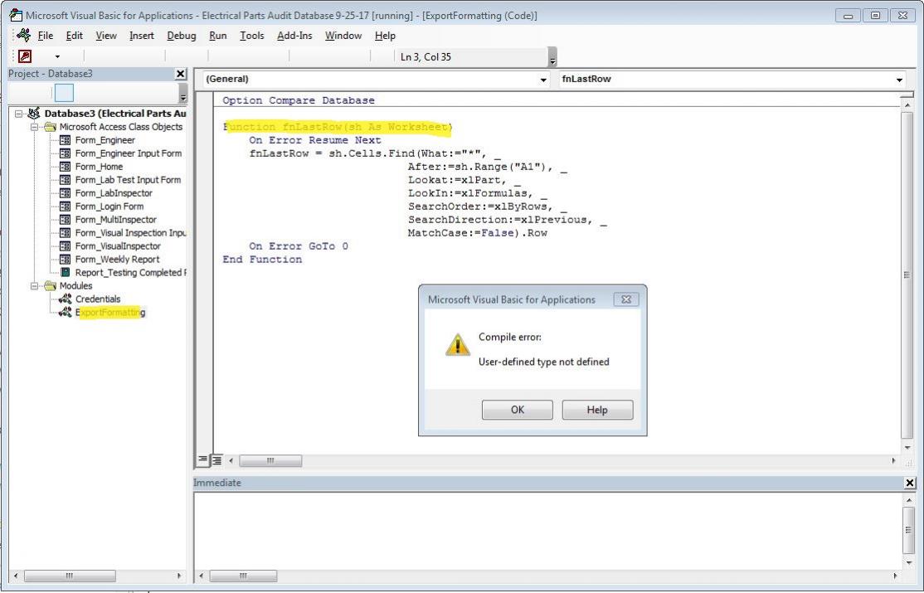Select the Modules folder
This screenshot has height=593, width=924.
(75, 286)
